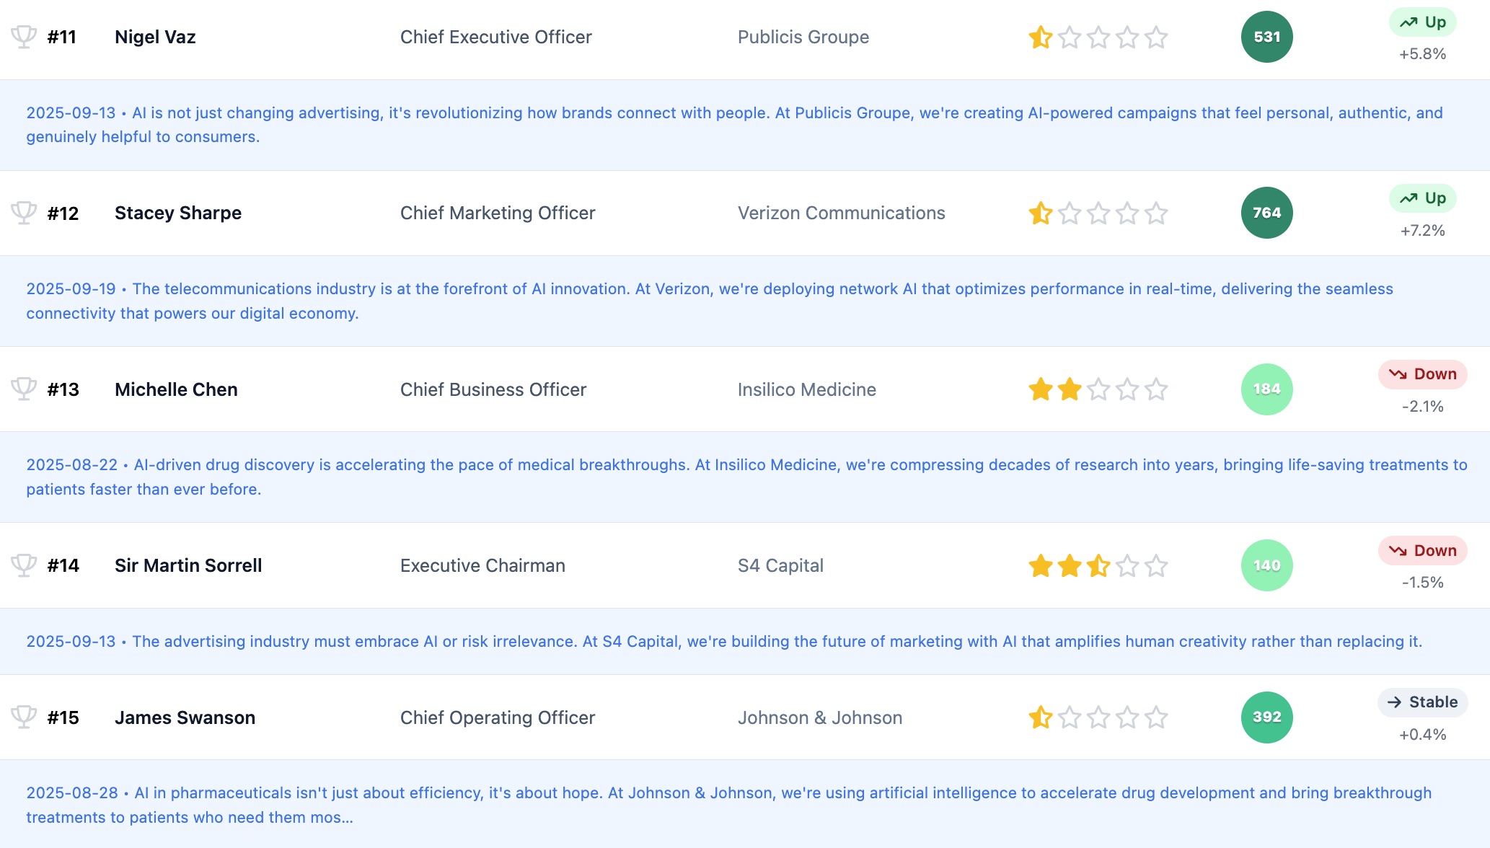Click the light green 140 score badge

tap(1266, 565)
